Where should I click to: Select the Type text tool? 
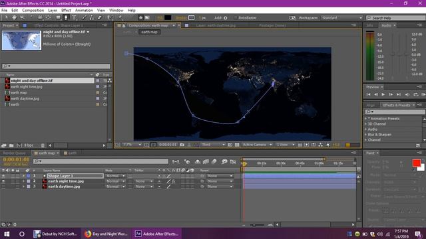tap(74, 18)
